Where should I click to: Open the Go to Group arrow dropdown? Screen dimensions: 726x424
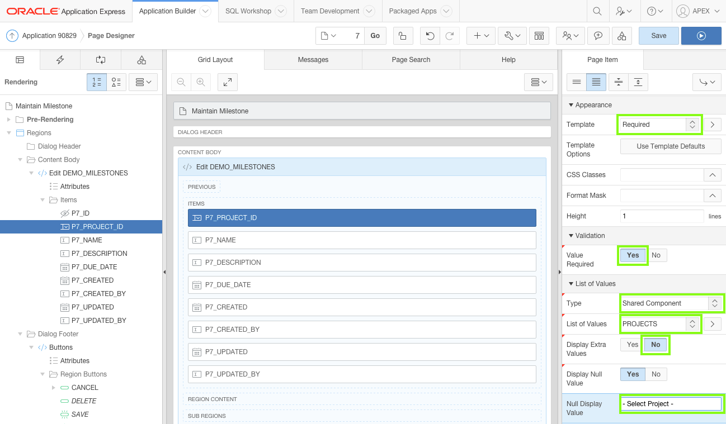[x=707, y=82]
